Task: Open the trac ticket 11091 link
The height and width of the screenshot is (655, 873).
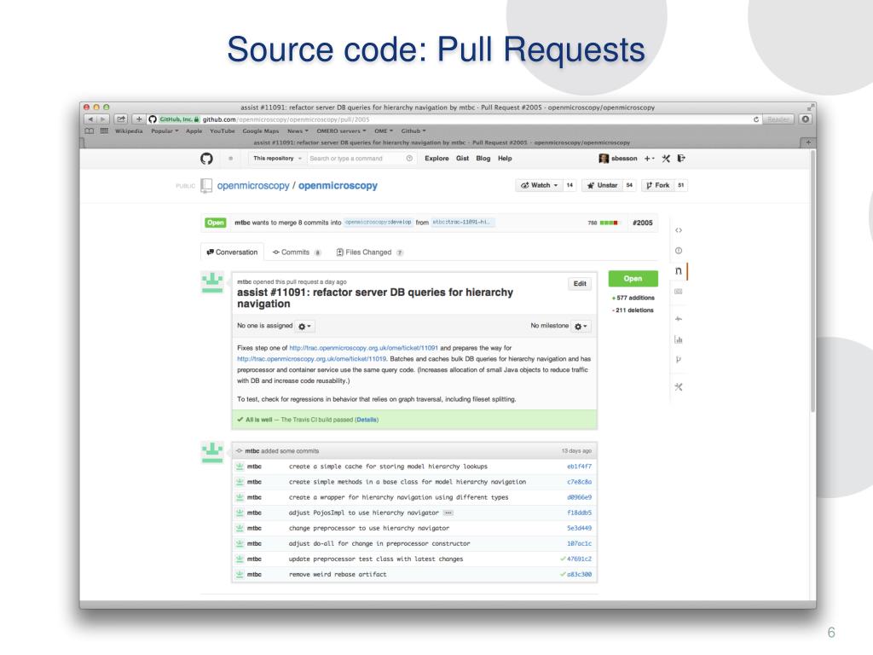Action: (x=363, y=348)
